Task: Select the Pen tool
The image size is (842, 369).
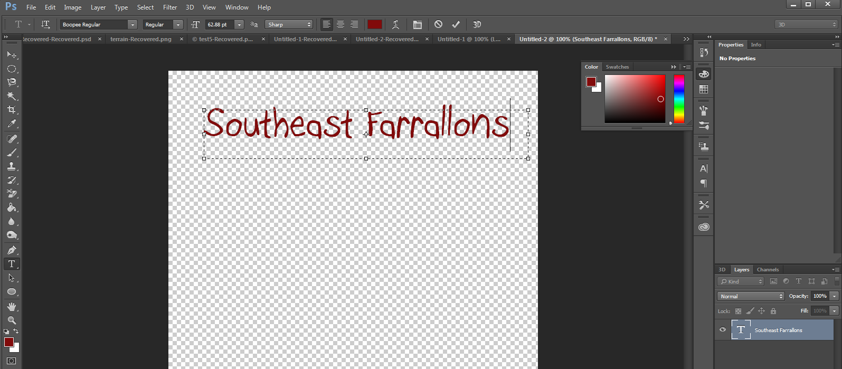Action: click(12, 250)
